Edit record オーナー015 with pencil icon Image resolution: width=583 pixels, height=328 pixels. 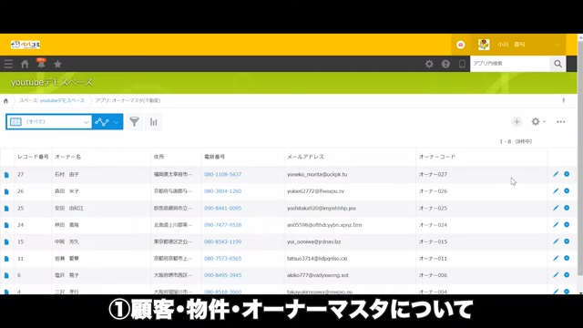(556, 241)
